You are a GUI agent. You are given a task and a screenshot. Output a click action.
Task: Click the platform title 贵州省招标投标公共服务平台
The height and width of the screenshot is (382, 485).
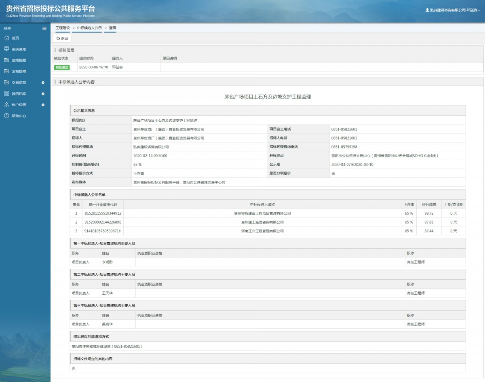pos(51,8)
